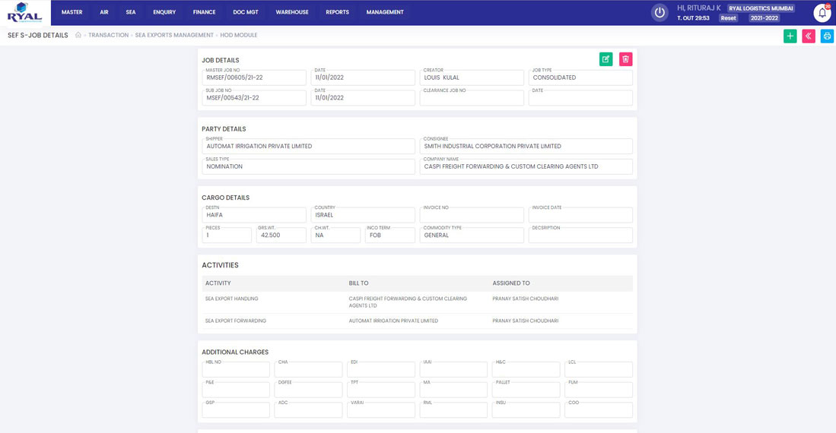836x433 pixels.
Task: Click the CHA charge field
Action: coord(308,370)
